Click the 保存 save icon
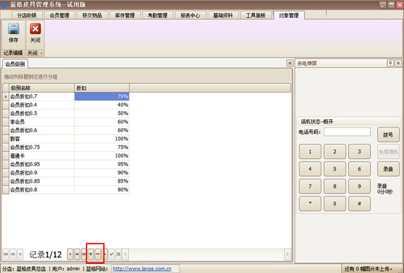Image resolution: width=404 pixels, height=273 pixels. coord(13,32)
